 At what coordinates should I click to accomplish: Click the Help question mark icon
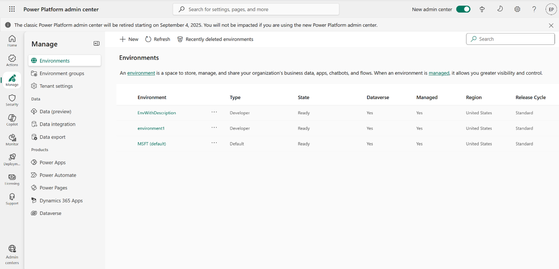click(x=534, y=9)
